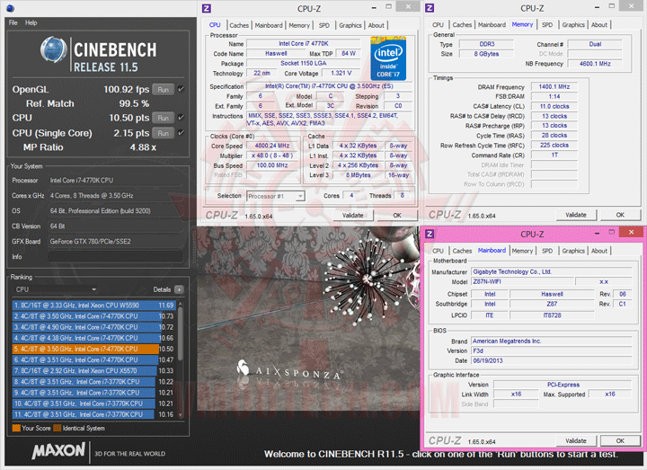Click the Cinebench globe logo
The width and height of the screenshot is (647, 470).
(x=54, y=50)
